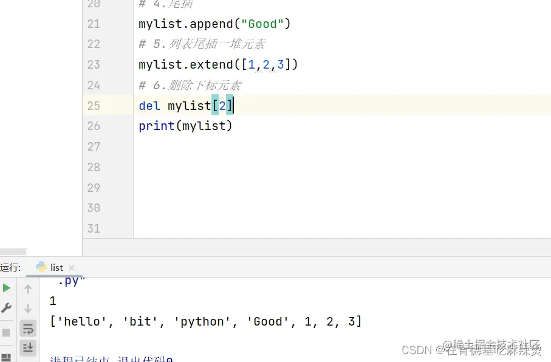This screenshot has width=551, height=362.
Task: Click line number 26 in gutter
Action: [94, 126]
